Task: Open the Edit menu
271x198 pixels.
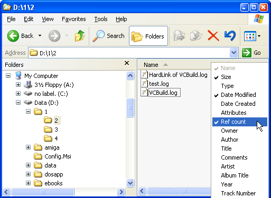Action: tap(29, 19)
